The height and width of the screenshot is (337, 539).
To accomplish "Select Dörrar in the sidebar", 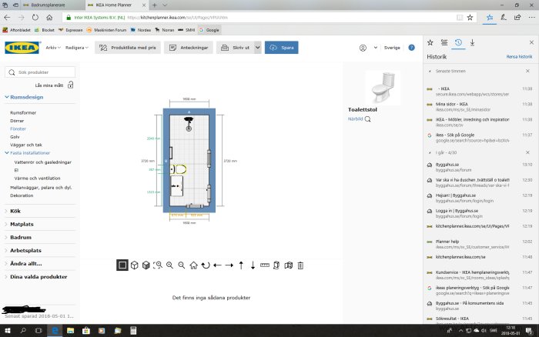I will click(17, 121).
